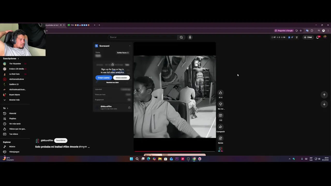Viewport: 331px width, 186px height.
Task: Open Adobe Premiere Pro from taskbar
Action: [x=177, y=159]
